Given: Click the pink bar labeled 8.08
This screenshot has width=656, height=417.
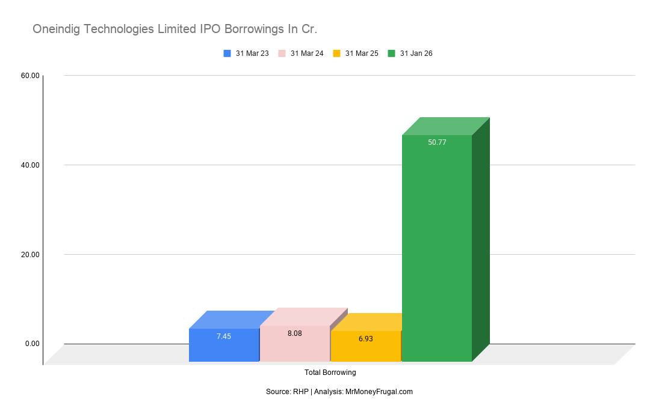Looking at the screenshot, I should pos(294,344).
